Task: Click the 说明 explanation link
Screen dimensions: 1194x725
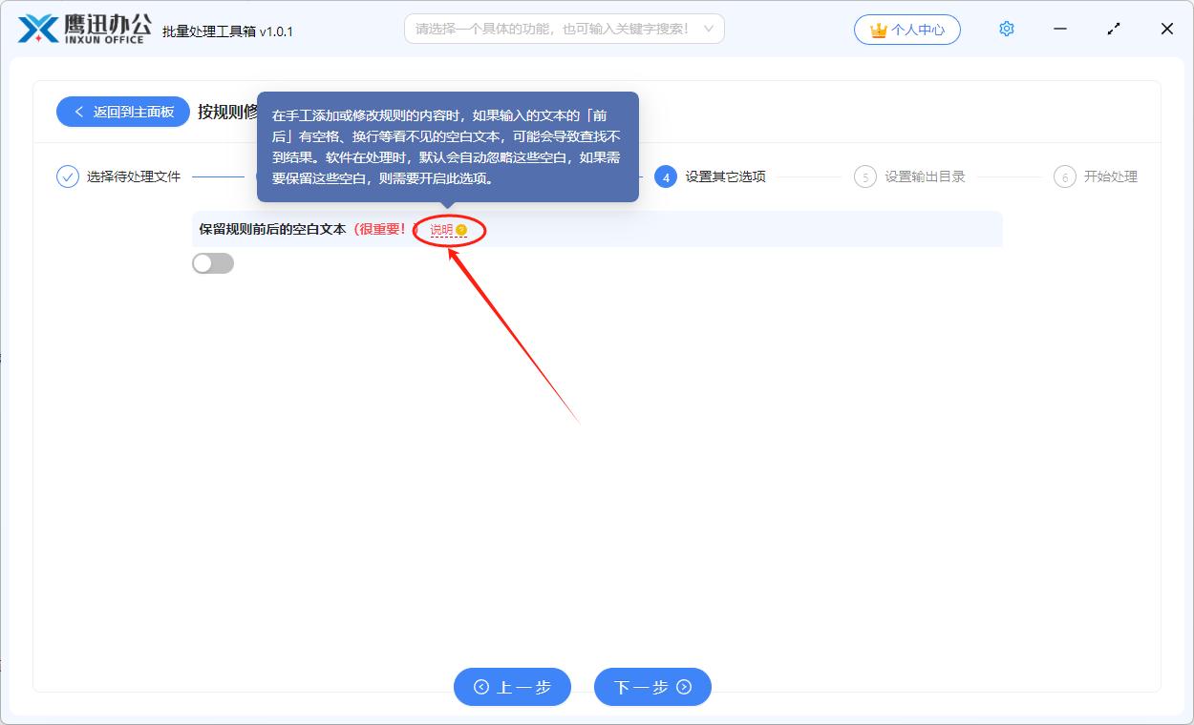Action: [x=441, y=230]
